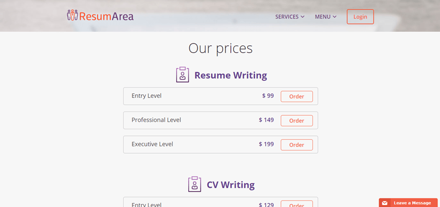Order the Executive Level resume
Viewport: 440px width, 207px height.
pyautogui.click(x=297, y=145)
